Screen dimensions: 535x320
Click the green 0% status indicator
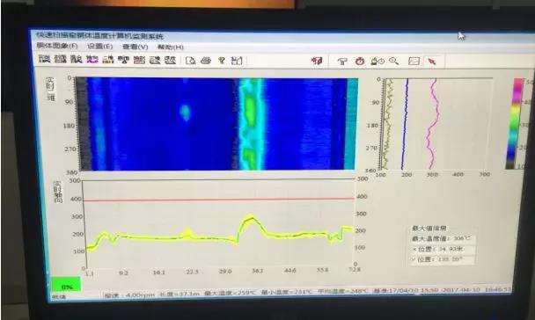(x=67, y=286)
